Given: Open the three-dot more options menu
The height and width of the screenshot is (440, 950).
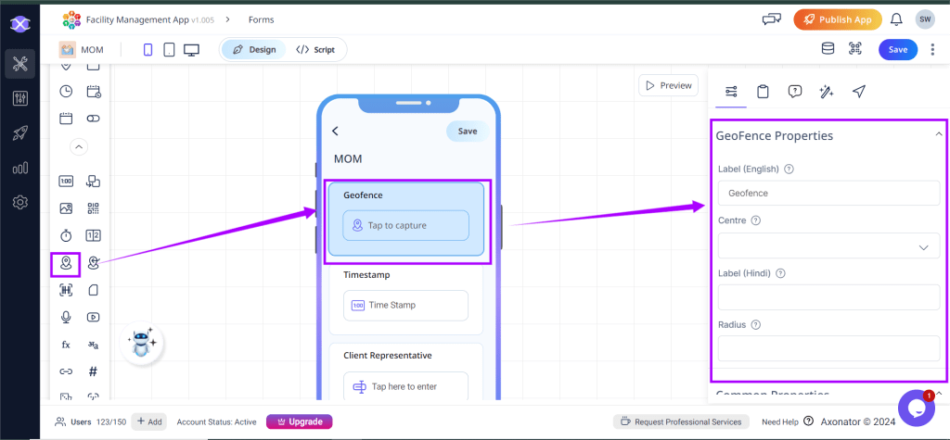Looking at the screenshot, I should coord(932,50).
